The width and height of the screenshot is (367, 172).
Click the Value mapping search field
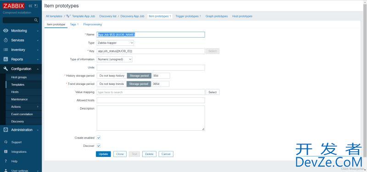[151, 92]
